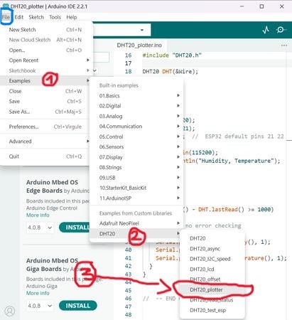Open the Tools menu

[x=55, y=17]
